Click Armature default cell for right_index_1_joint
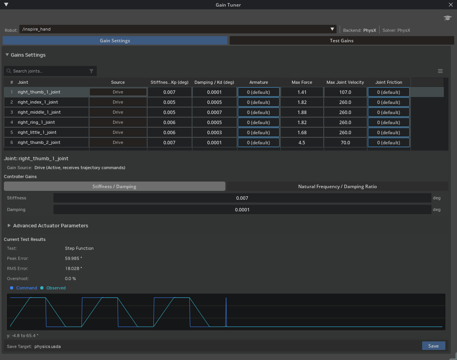 259,102
